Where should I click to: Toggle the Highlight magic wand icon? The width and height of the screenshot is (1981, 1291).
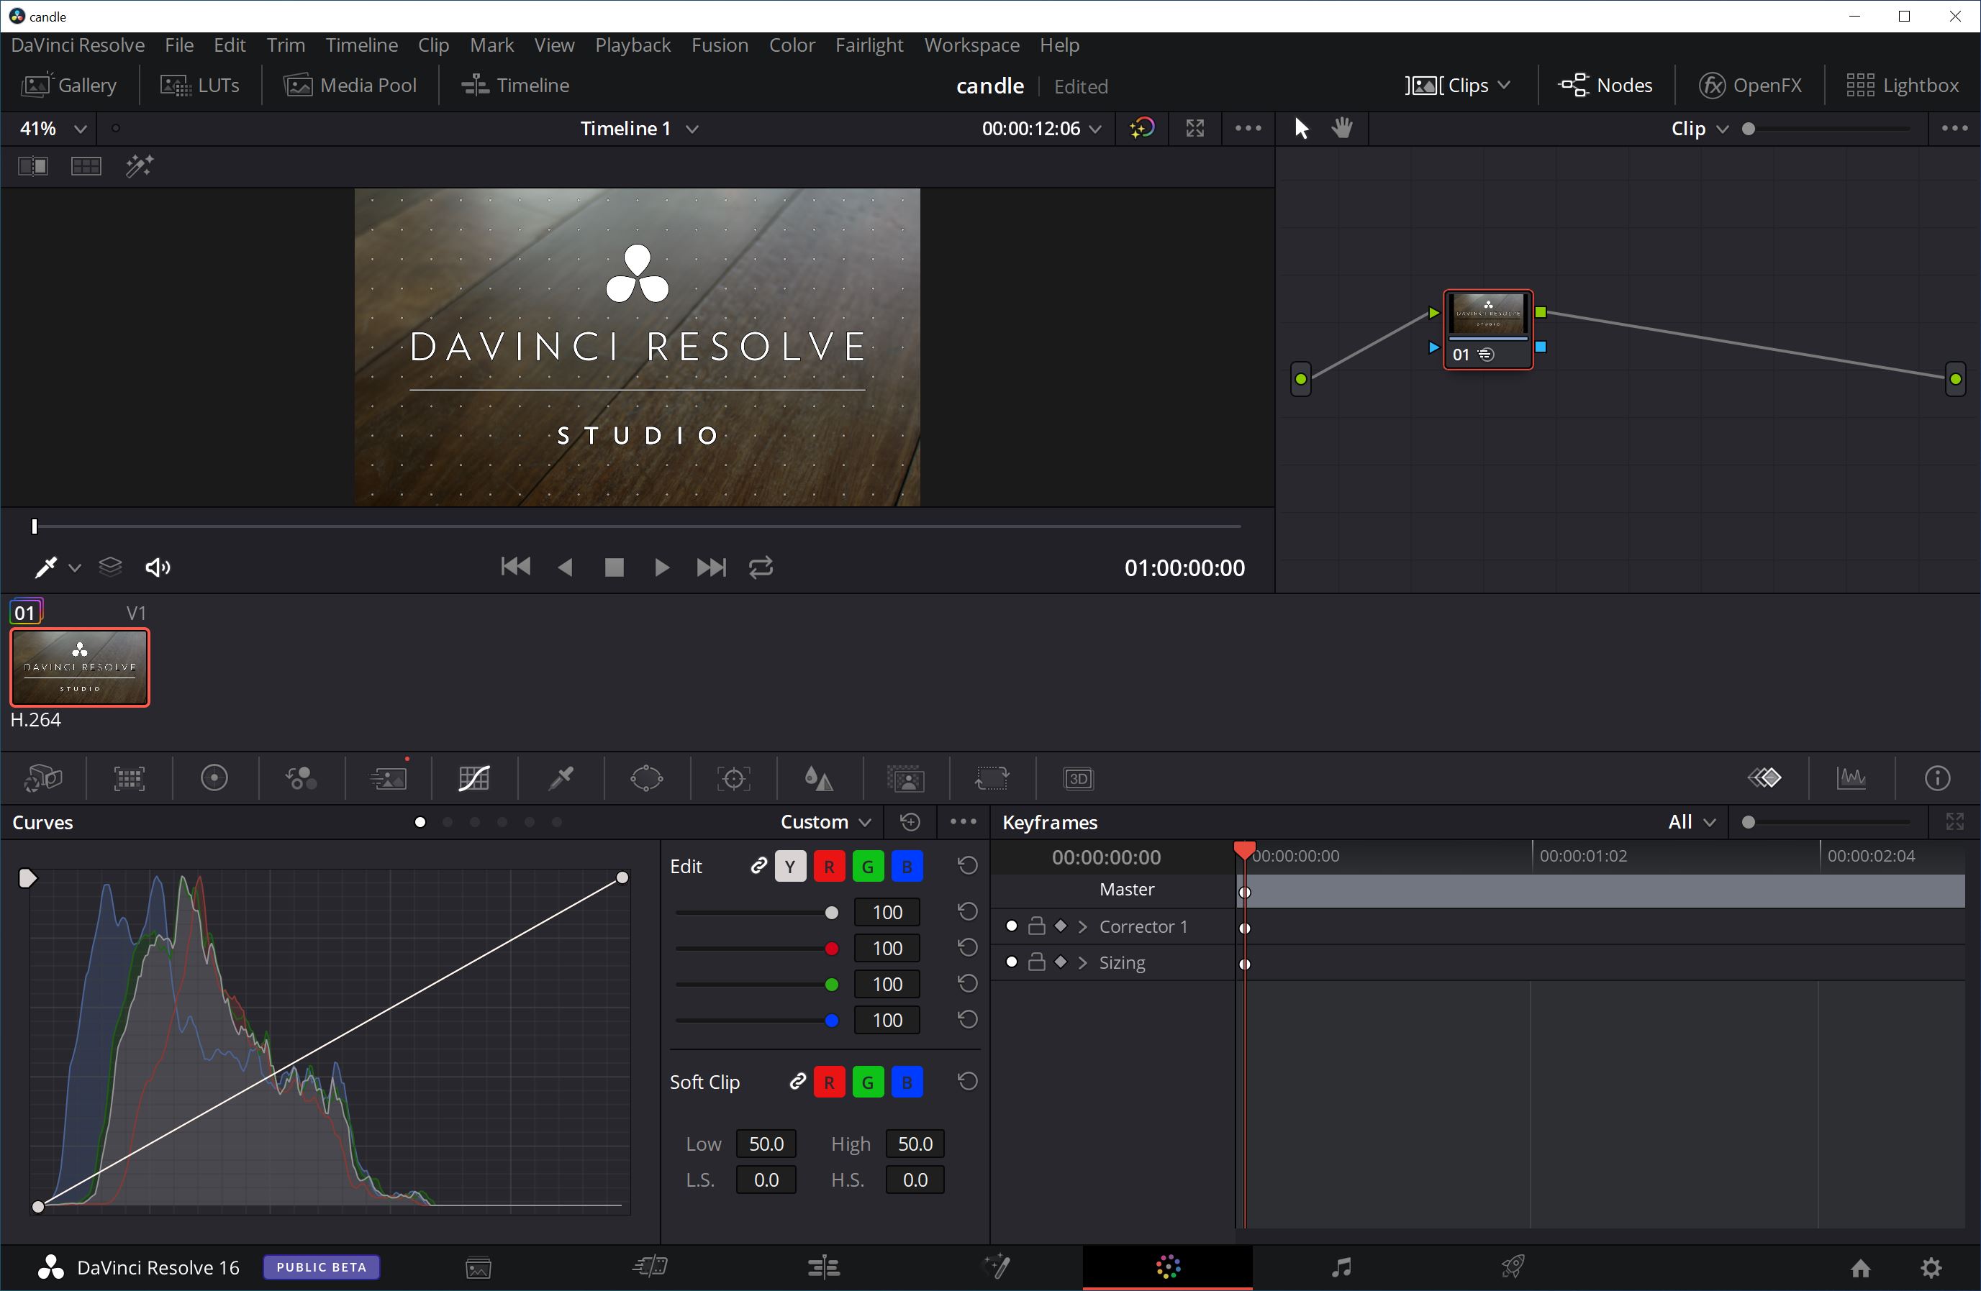click(139, 166)
